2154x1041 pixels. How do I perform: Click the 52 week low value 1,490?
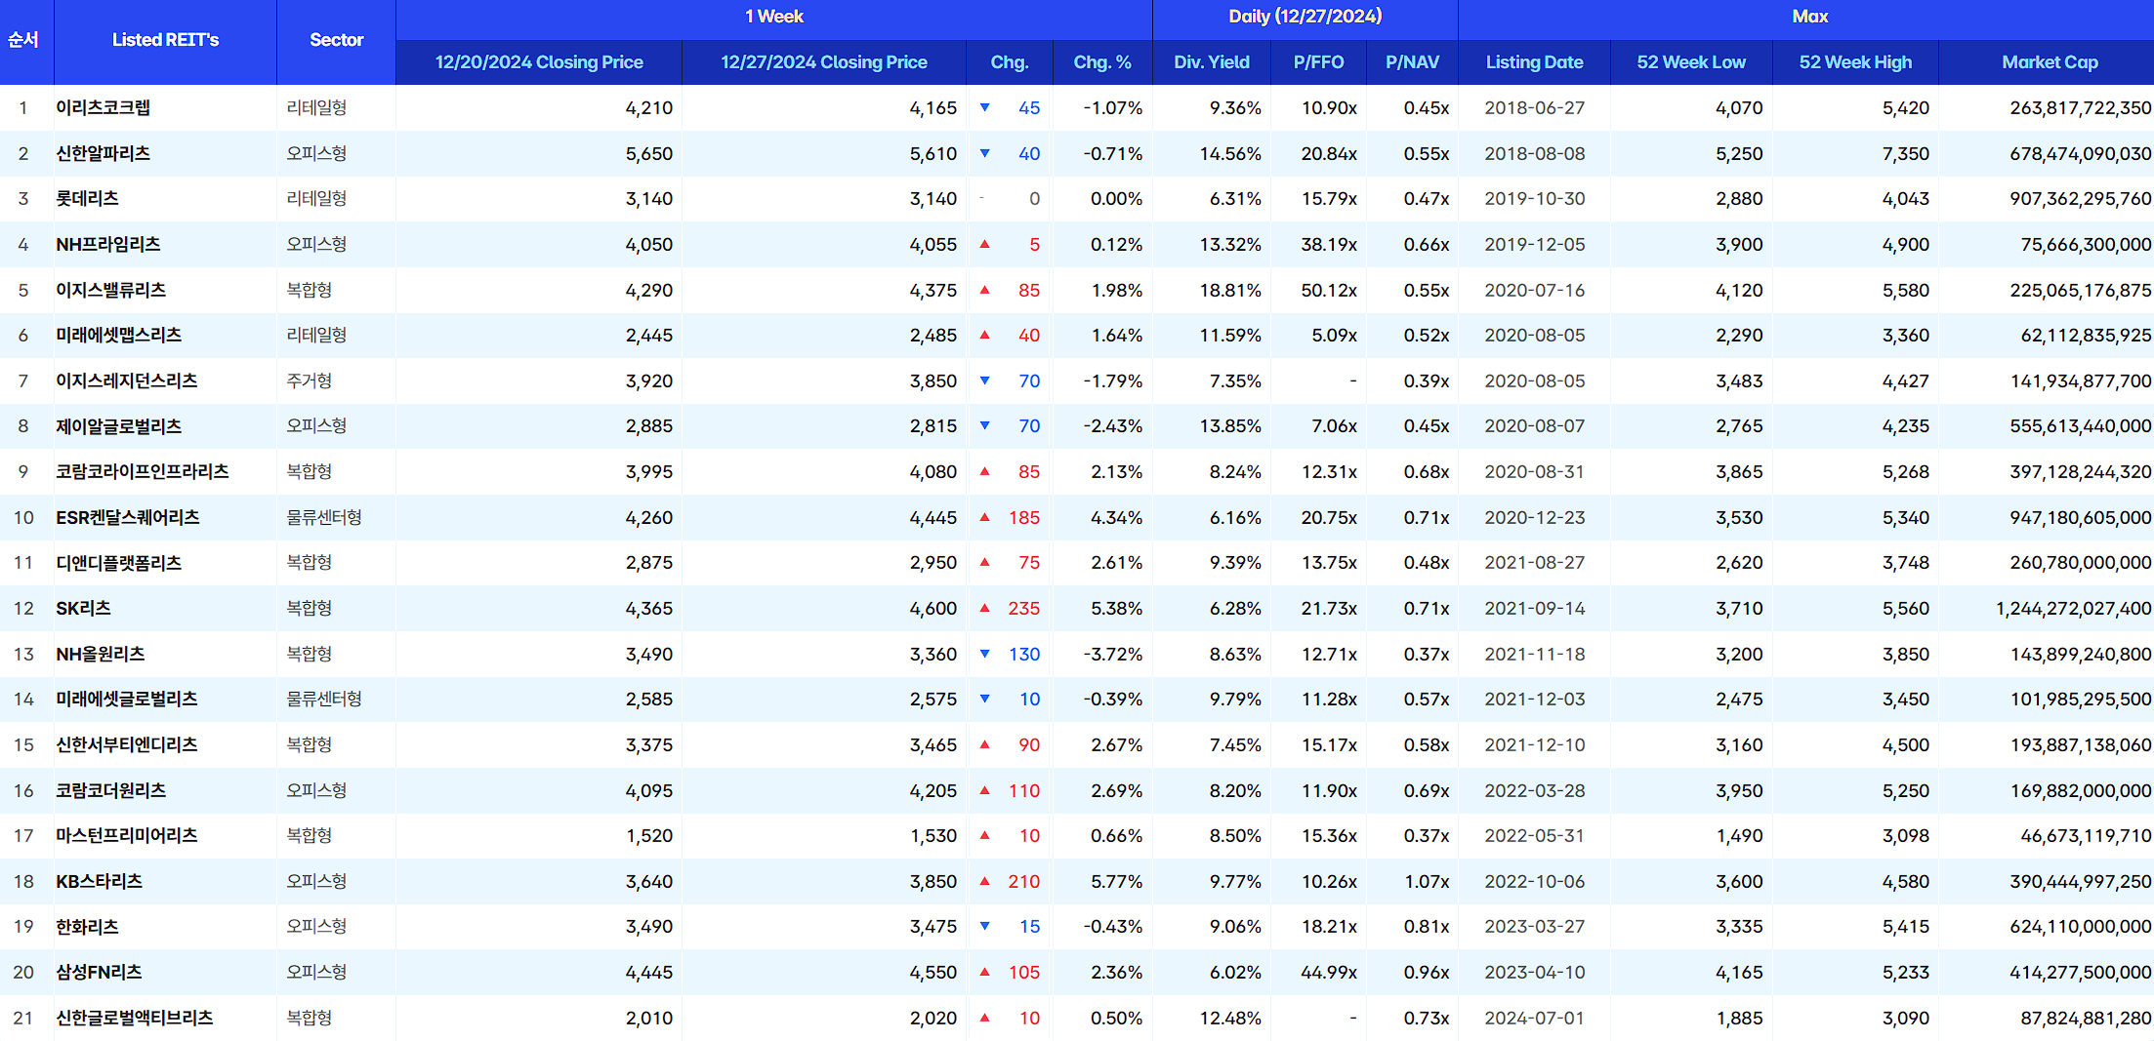pyautogui.click(x=1739, y=836)
